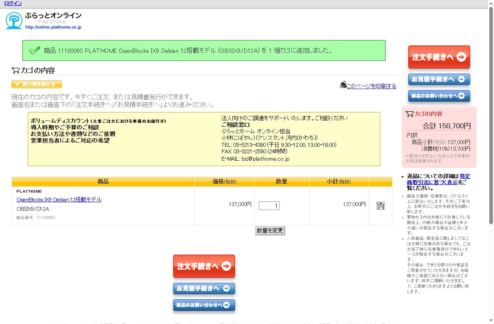The height and width of the screenshot is (324, 494).
Task: Click the http://online.plathome.co.jp URL text
Action: coord(53,27)
